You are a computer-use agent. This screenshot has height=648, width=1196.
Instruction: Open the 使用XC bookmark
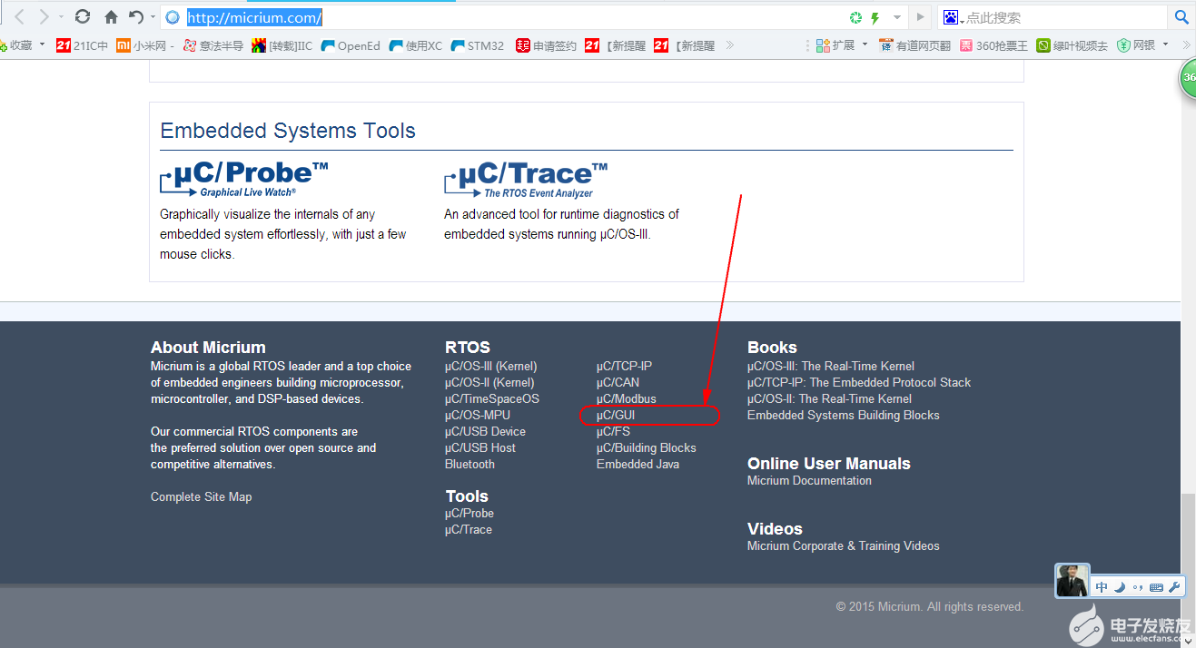(x=416, y=45)
